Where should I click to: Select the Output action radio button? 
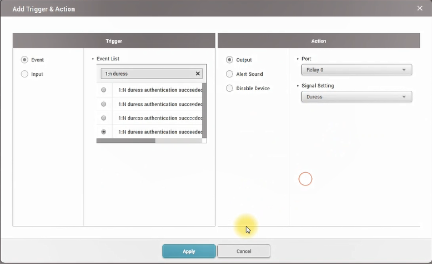(x=230, y=60)
